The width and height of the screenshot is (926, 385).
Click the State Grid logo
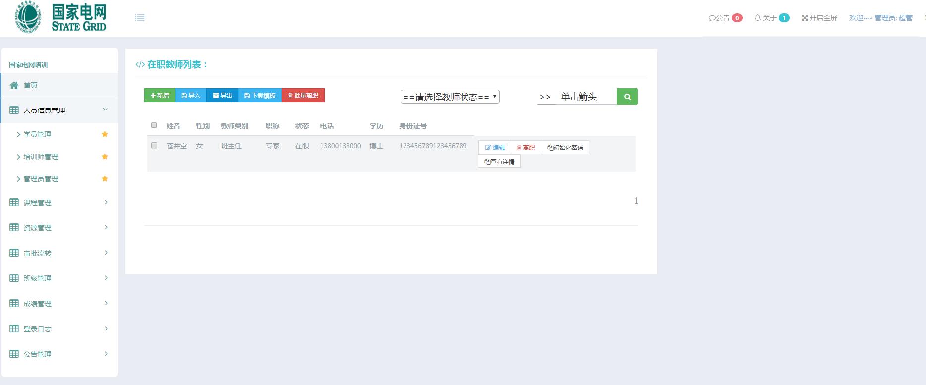click(60, 18)
